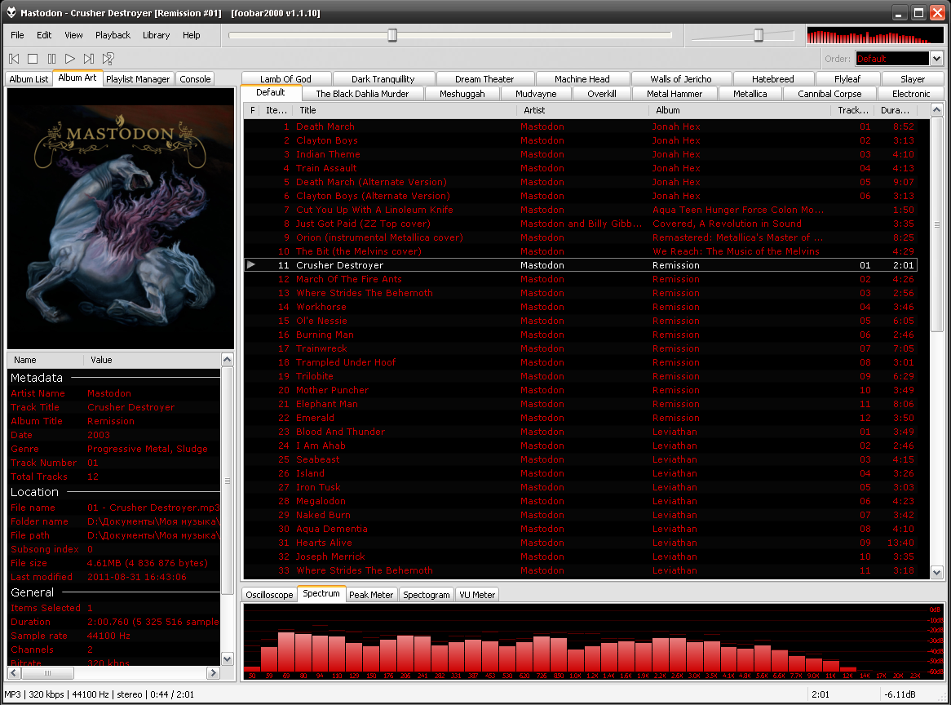Select the Dark Tranquillity playlist tab
Viewport: 951px width, 705px height.
pos(383,79)
